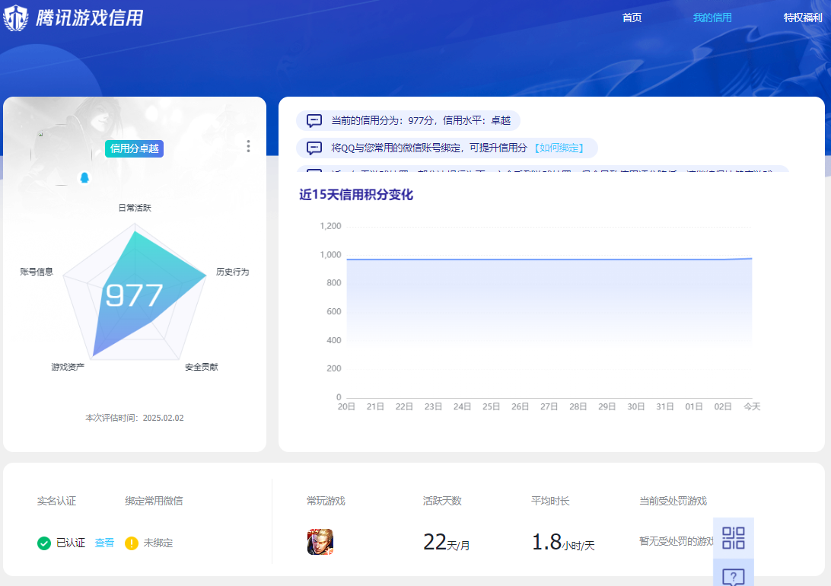Click the 已认证 status text
Screen dimensions: 831x586
point(71,543)
